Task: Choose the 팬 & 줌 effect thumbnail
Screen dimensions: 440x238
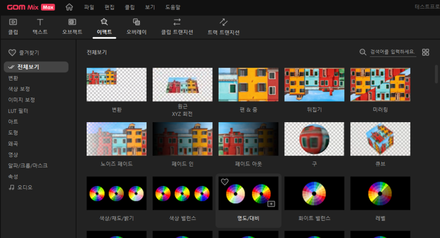Action: click(248, 84)
